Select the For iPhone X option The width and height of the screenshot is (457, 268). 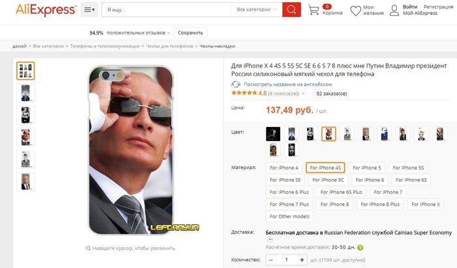426,204
